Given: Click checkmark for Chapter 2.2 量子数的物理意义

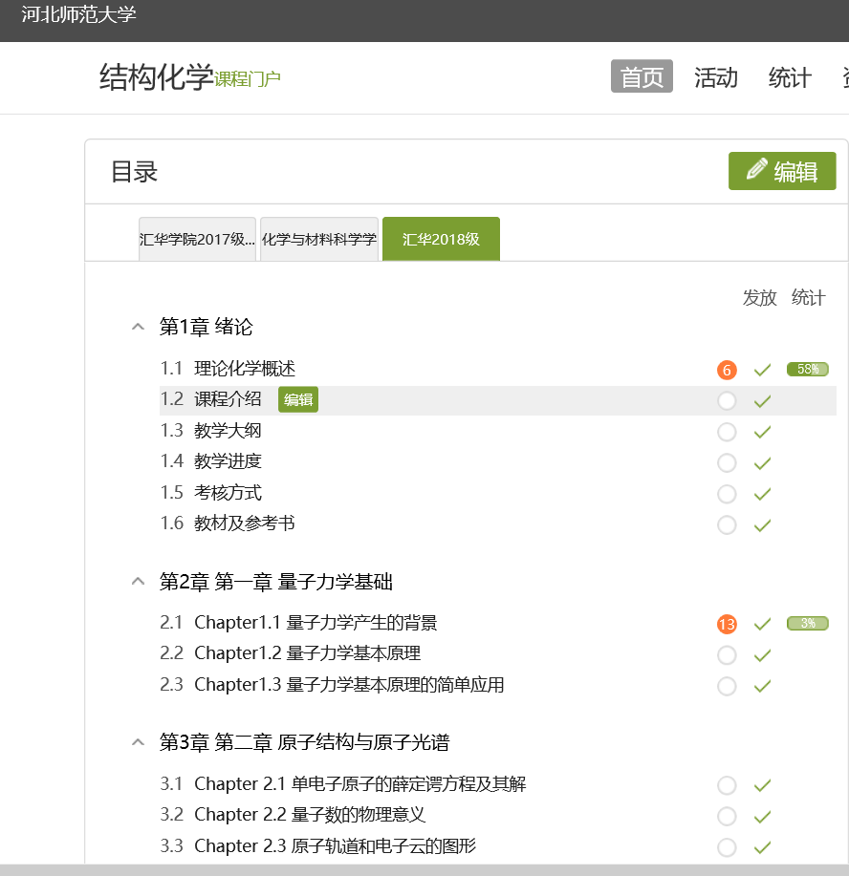Looking at the screenshot, I should click(762, 816).
